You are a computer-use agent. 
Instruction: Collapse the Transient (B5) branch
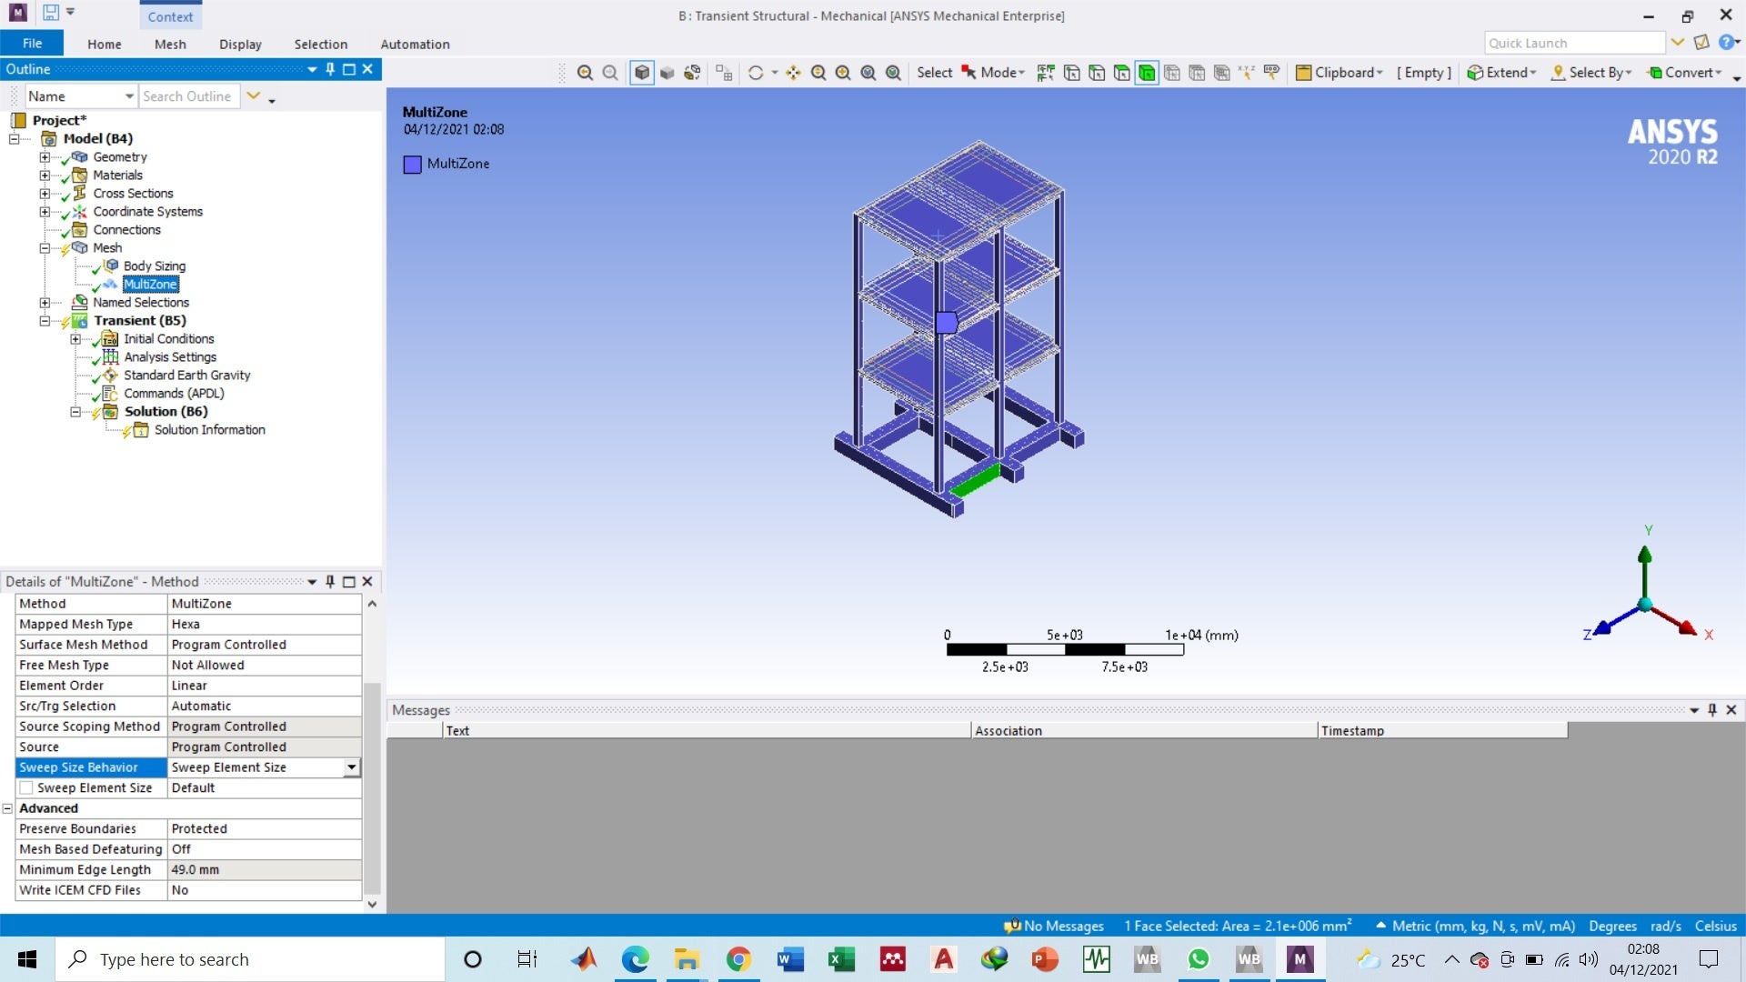(x=45, y=320)
